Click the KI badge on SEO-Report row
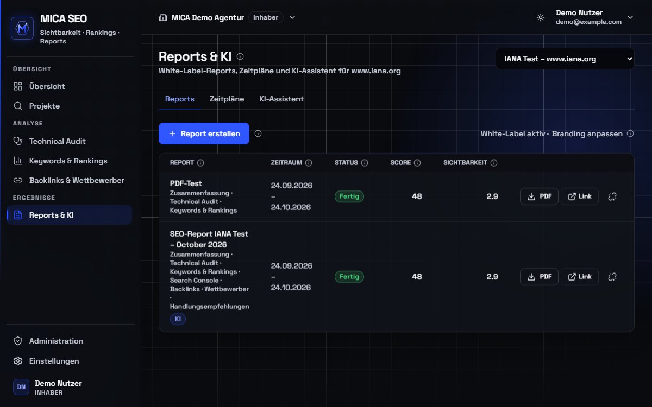Image resolution: width=652 pixels, height=407 pixels. click(178, 319)
